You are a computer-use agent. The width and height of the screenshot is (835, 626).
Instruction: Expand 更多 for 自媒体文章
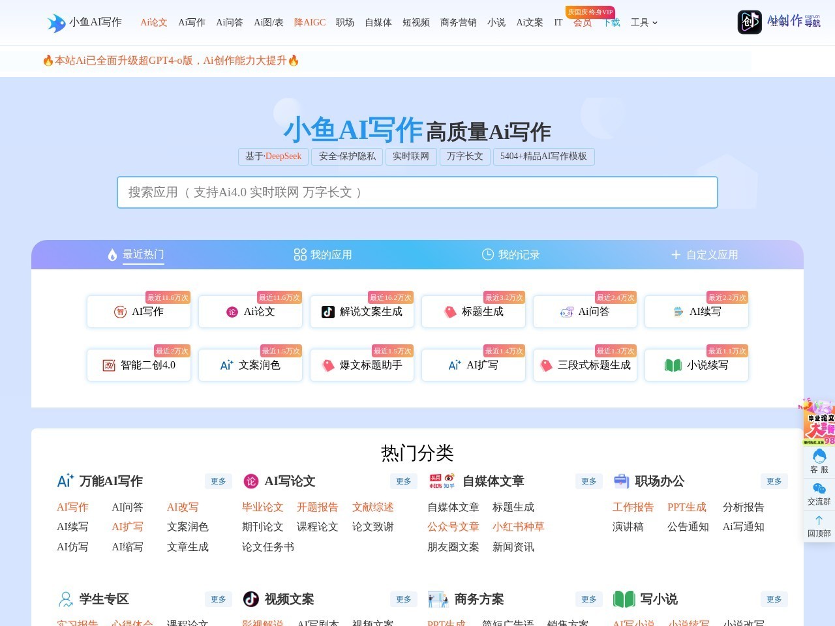pyautogui.click(x=589, y=481)
